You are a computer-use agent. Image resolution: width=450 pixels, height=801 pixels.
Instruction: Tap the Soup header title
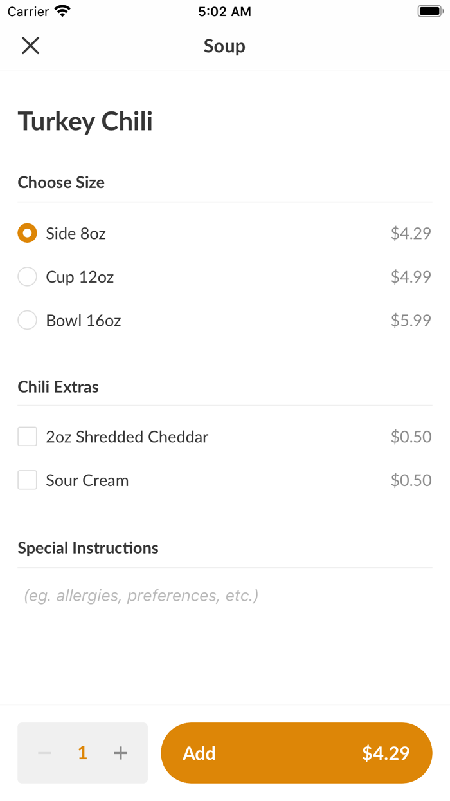(224, 46)
